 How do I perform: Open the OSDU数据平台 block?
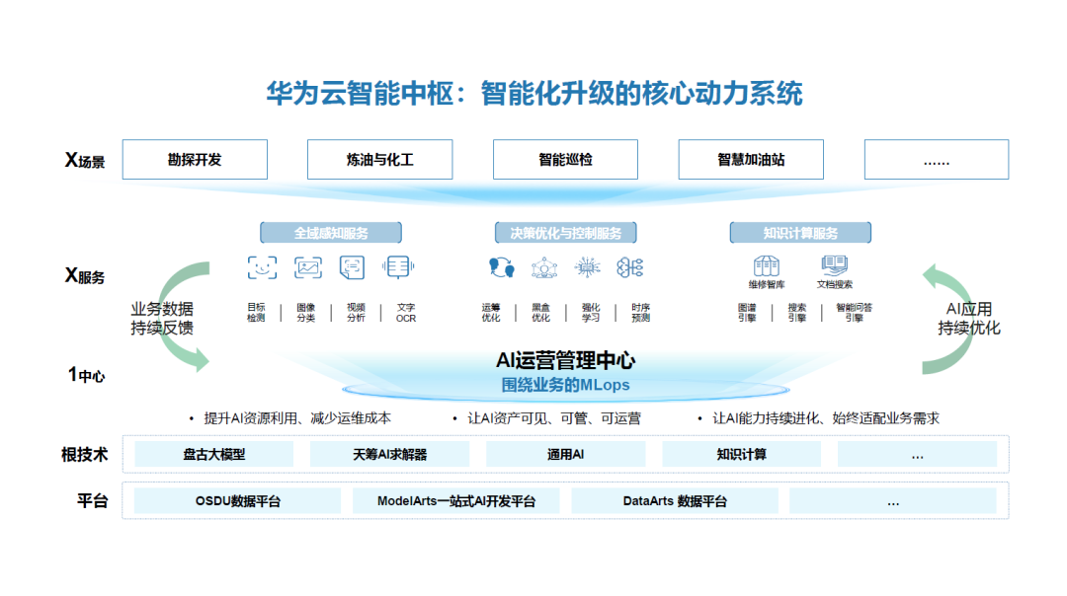237,501
